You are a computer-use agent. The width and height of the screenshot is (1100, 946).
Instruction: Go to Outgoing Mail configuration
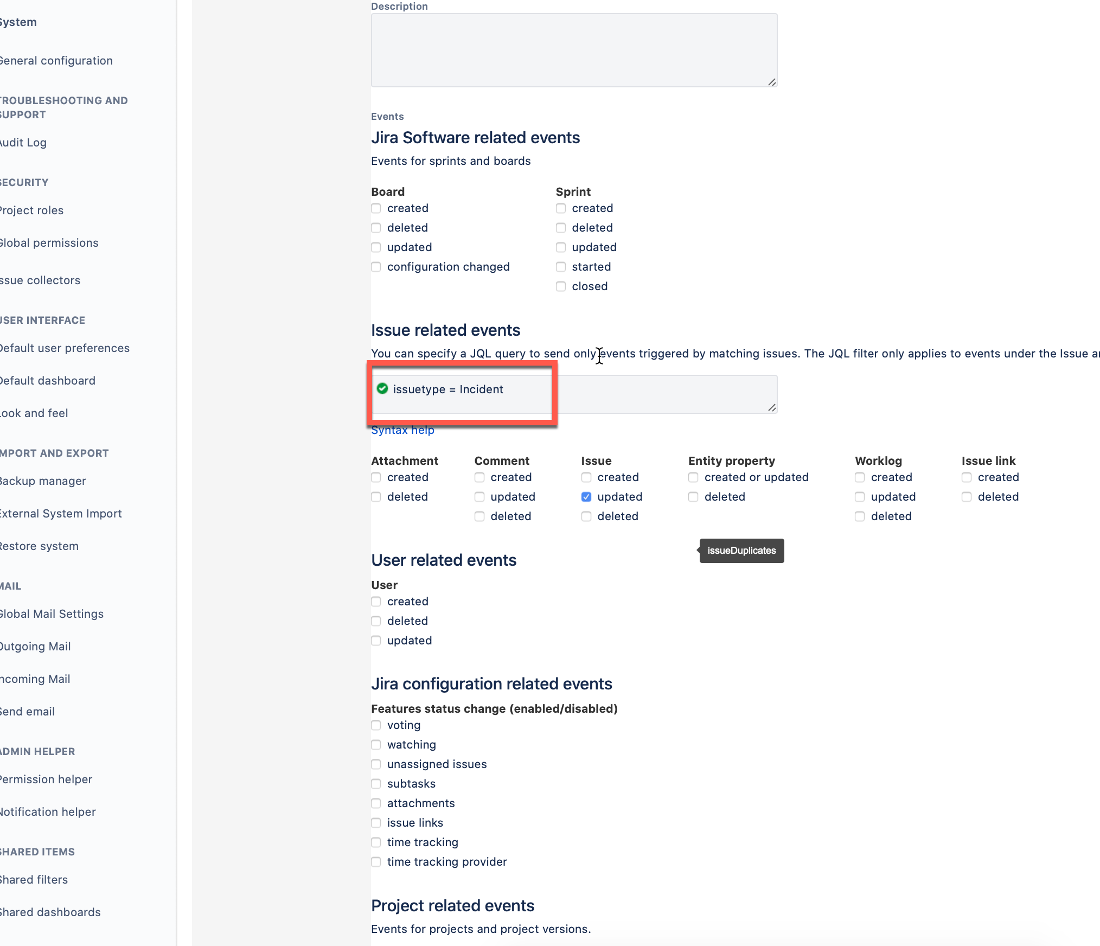(x=35, y=646)
